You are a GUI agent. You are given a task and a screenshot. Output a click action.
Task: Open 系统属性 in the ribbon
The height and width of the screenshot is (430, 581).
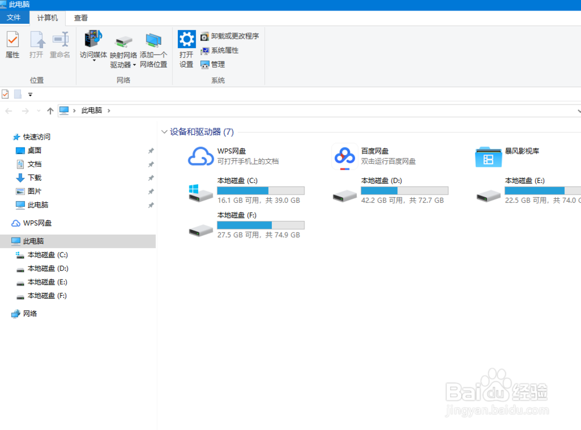coord(221,50)
